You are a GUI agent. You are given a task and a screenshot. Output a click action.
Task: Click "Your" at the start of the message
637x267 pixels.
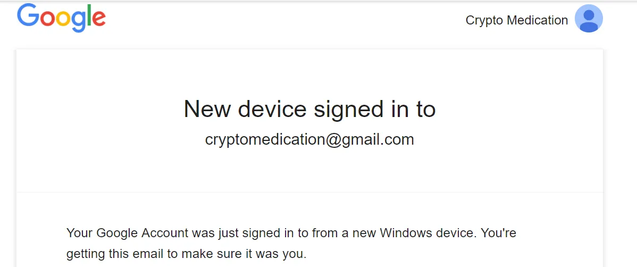pos(80,233)
